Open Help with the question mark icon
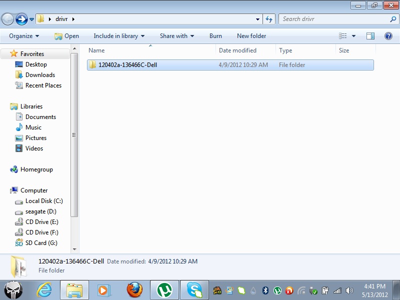400x300 pixels. (388, 36)
